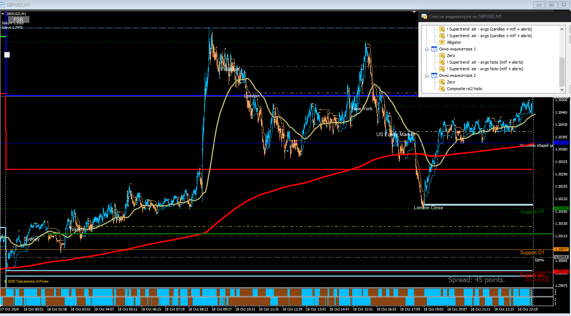Click the Окно индикатора 2 window icon
The image size is (571, 316).
(x=434, y=75)
